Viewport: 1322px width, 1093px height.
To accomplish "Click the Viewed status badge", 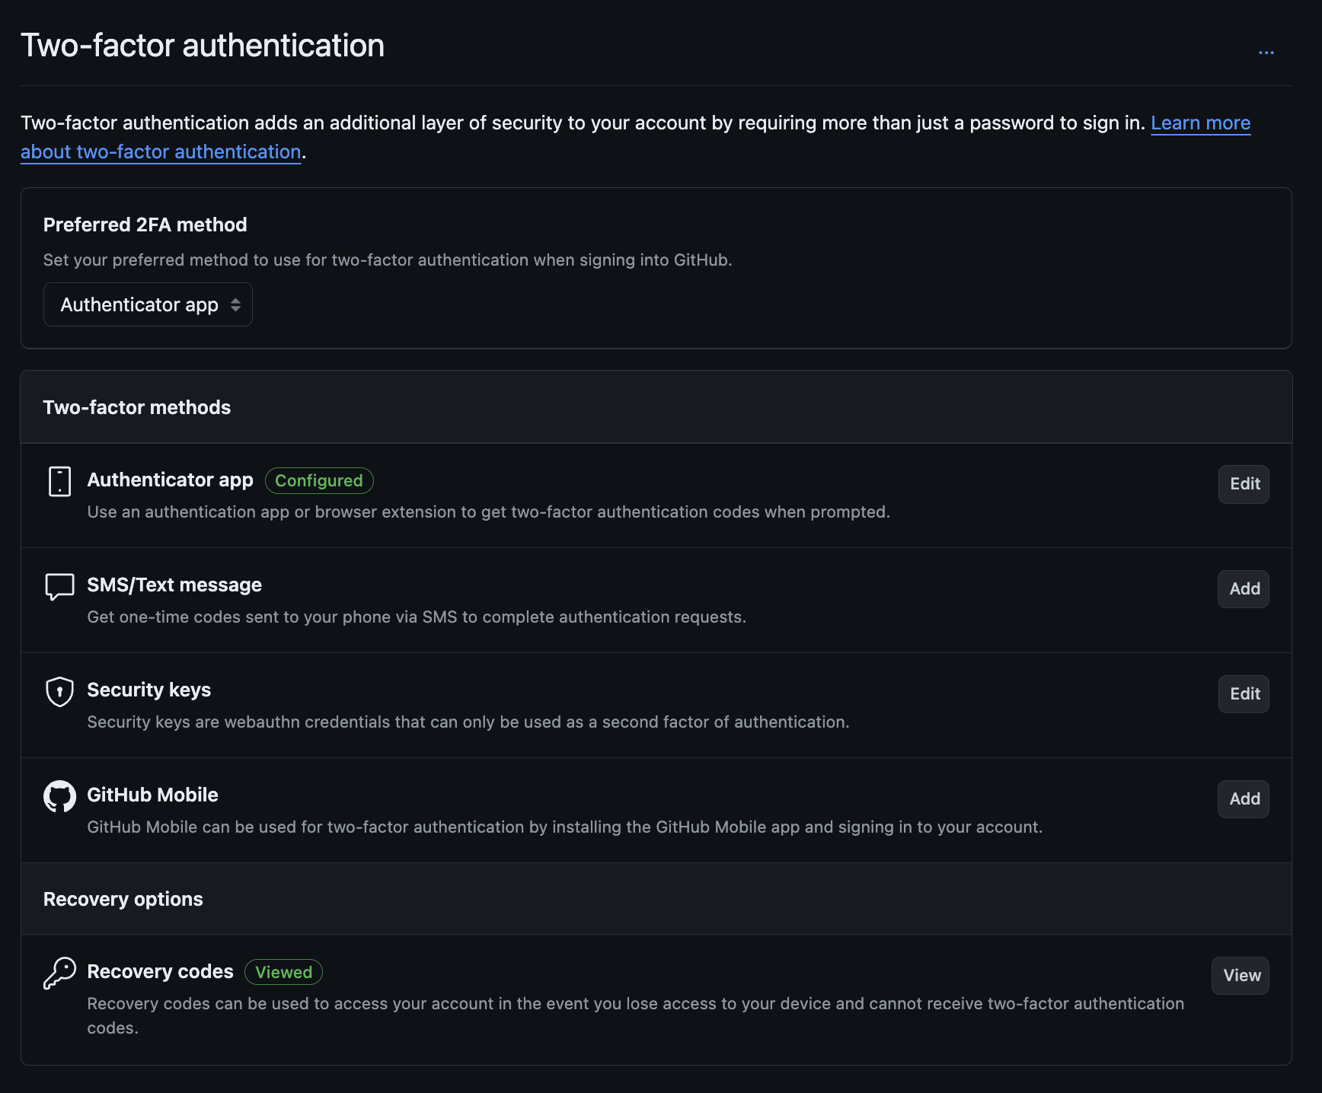I will 283,972.
